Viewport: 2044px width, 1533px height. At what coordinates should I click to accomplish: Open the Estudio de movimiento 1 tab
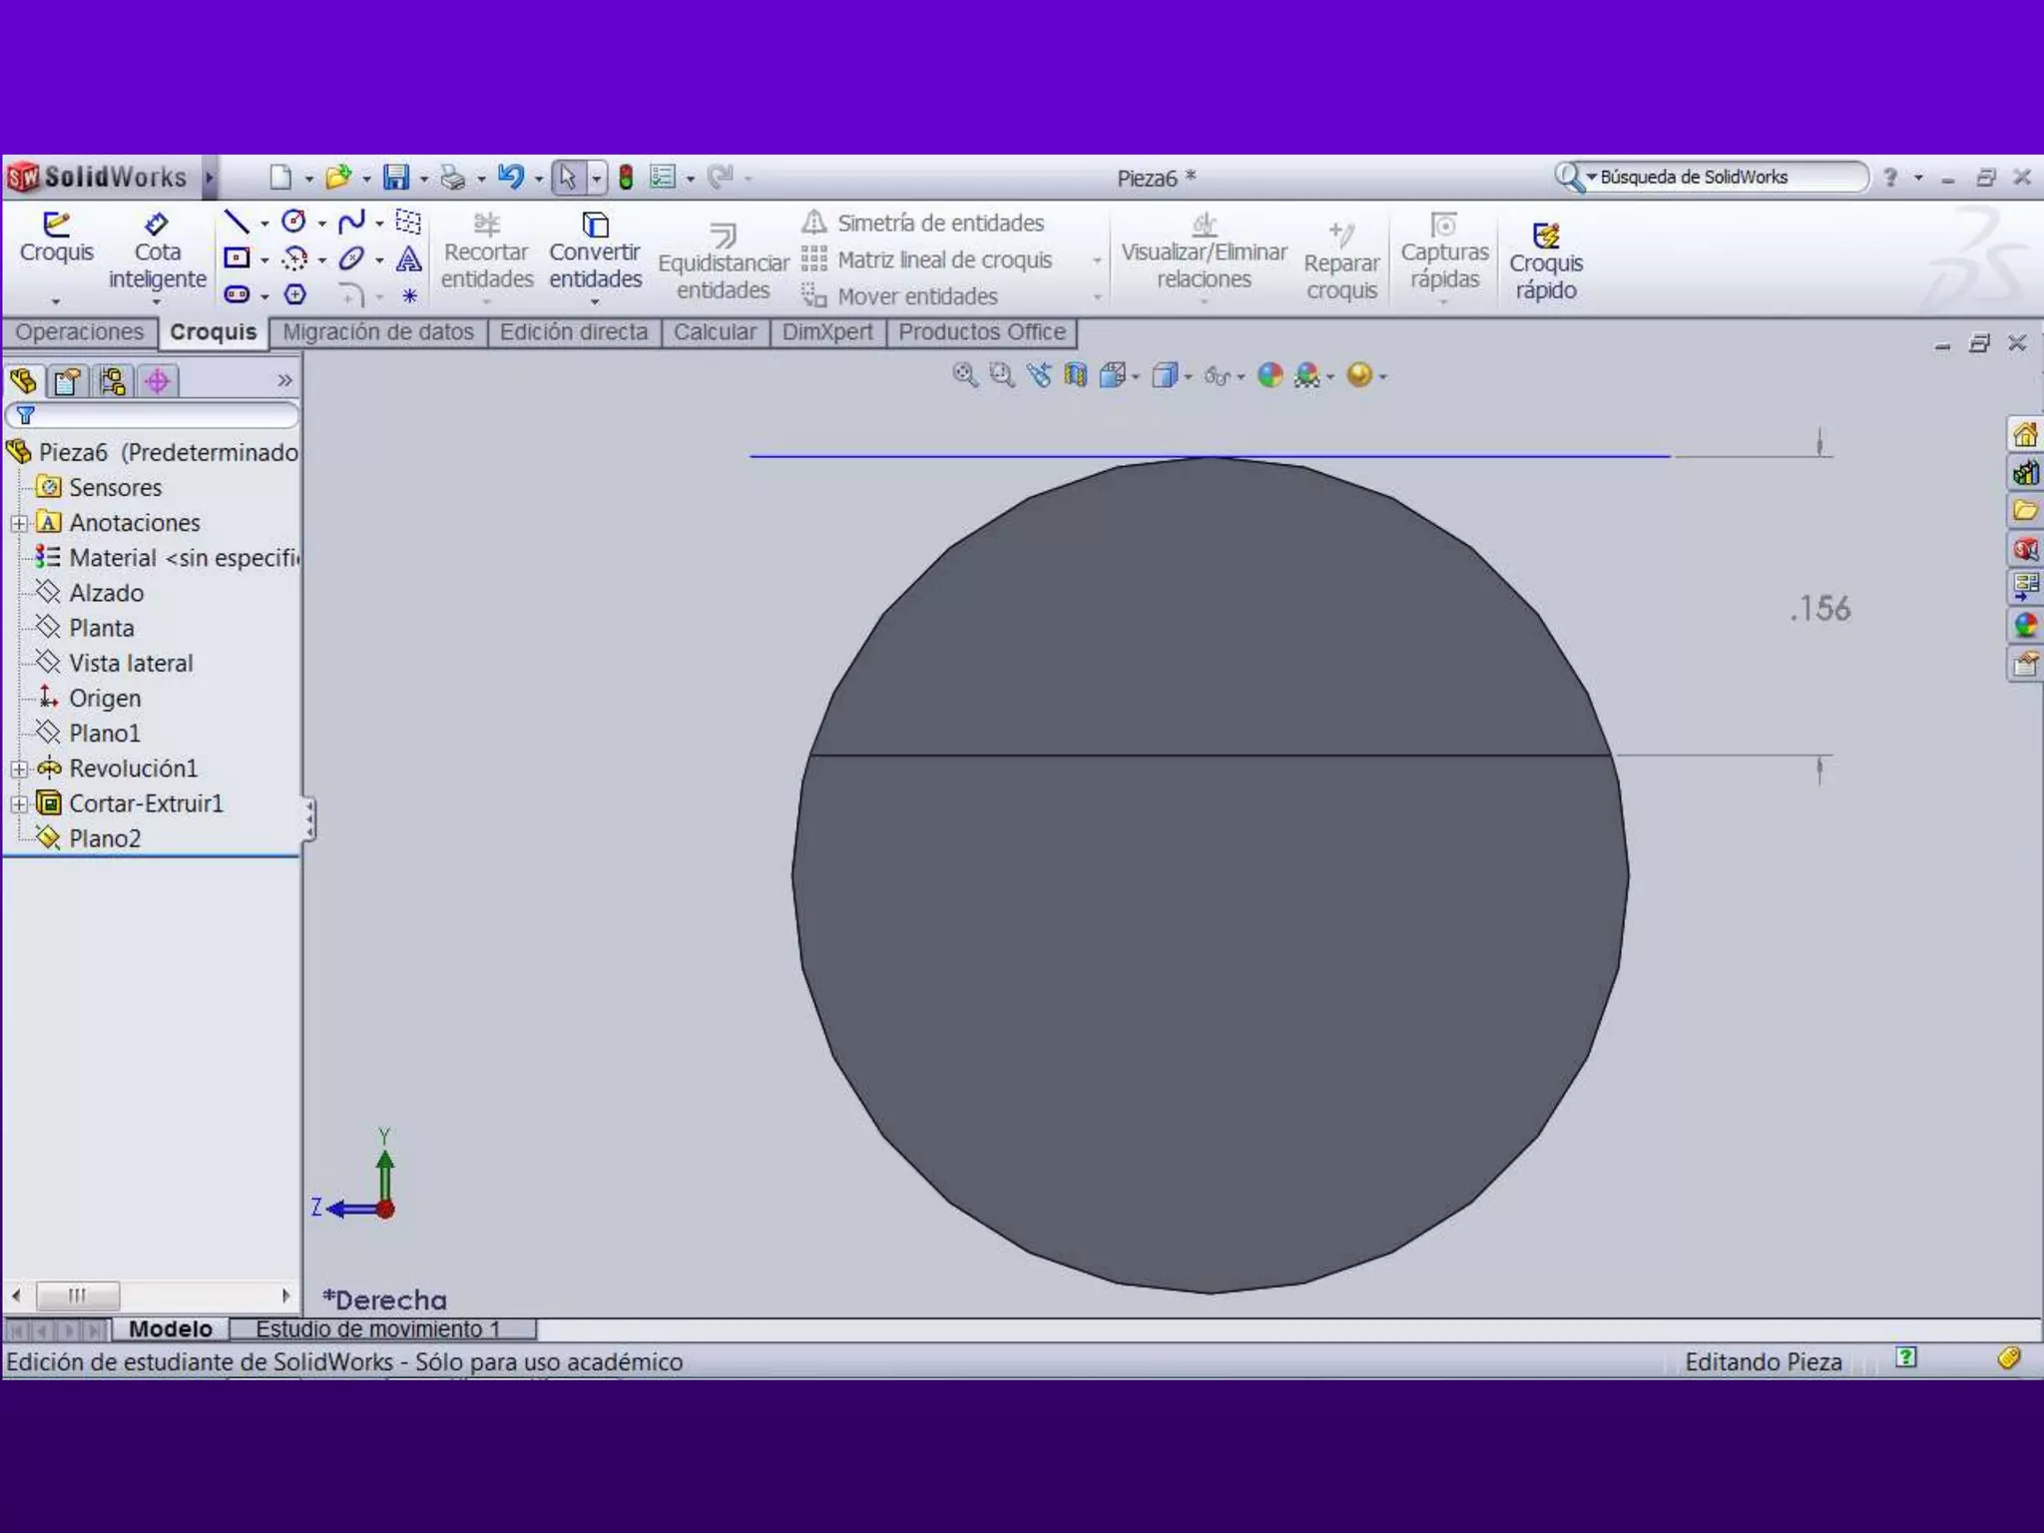377,1329
